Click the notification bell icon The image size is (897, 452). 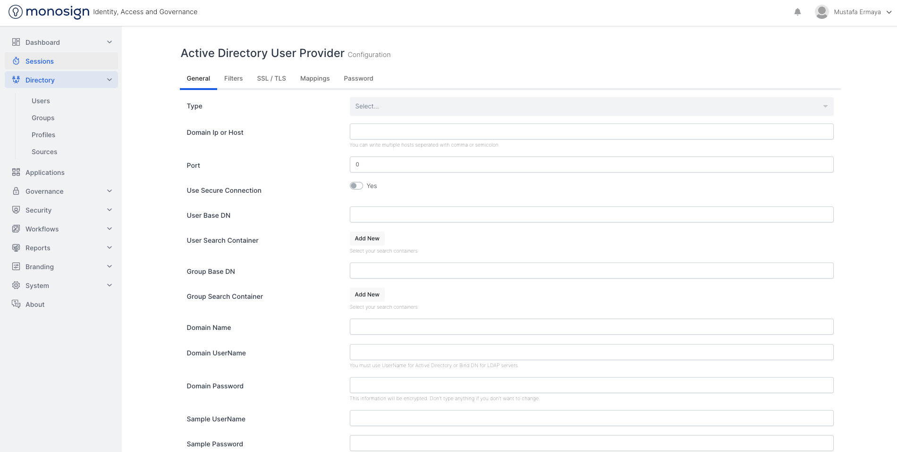tap(797, 12)
